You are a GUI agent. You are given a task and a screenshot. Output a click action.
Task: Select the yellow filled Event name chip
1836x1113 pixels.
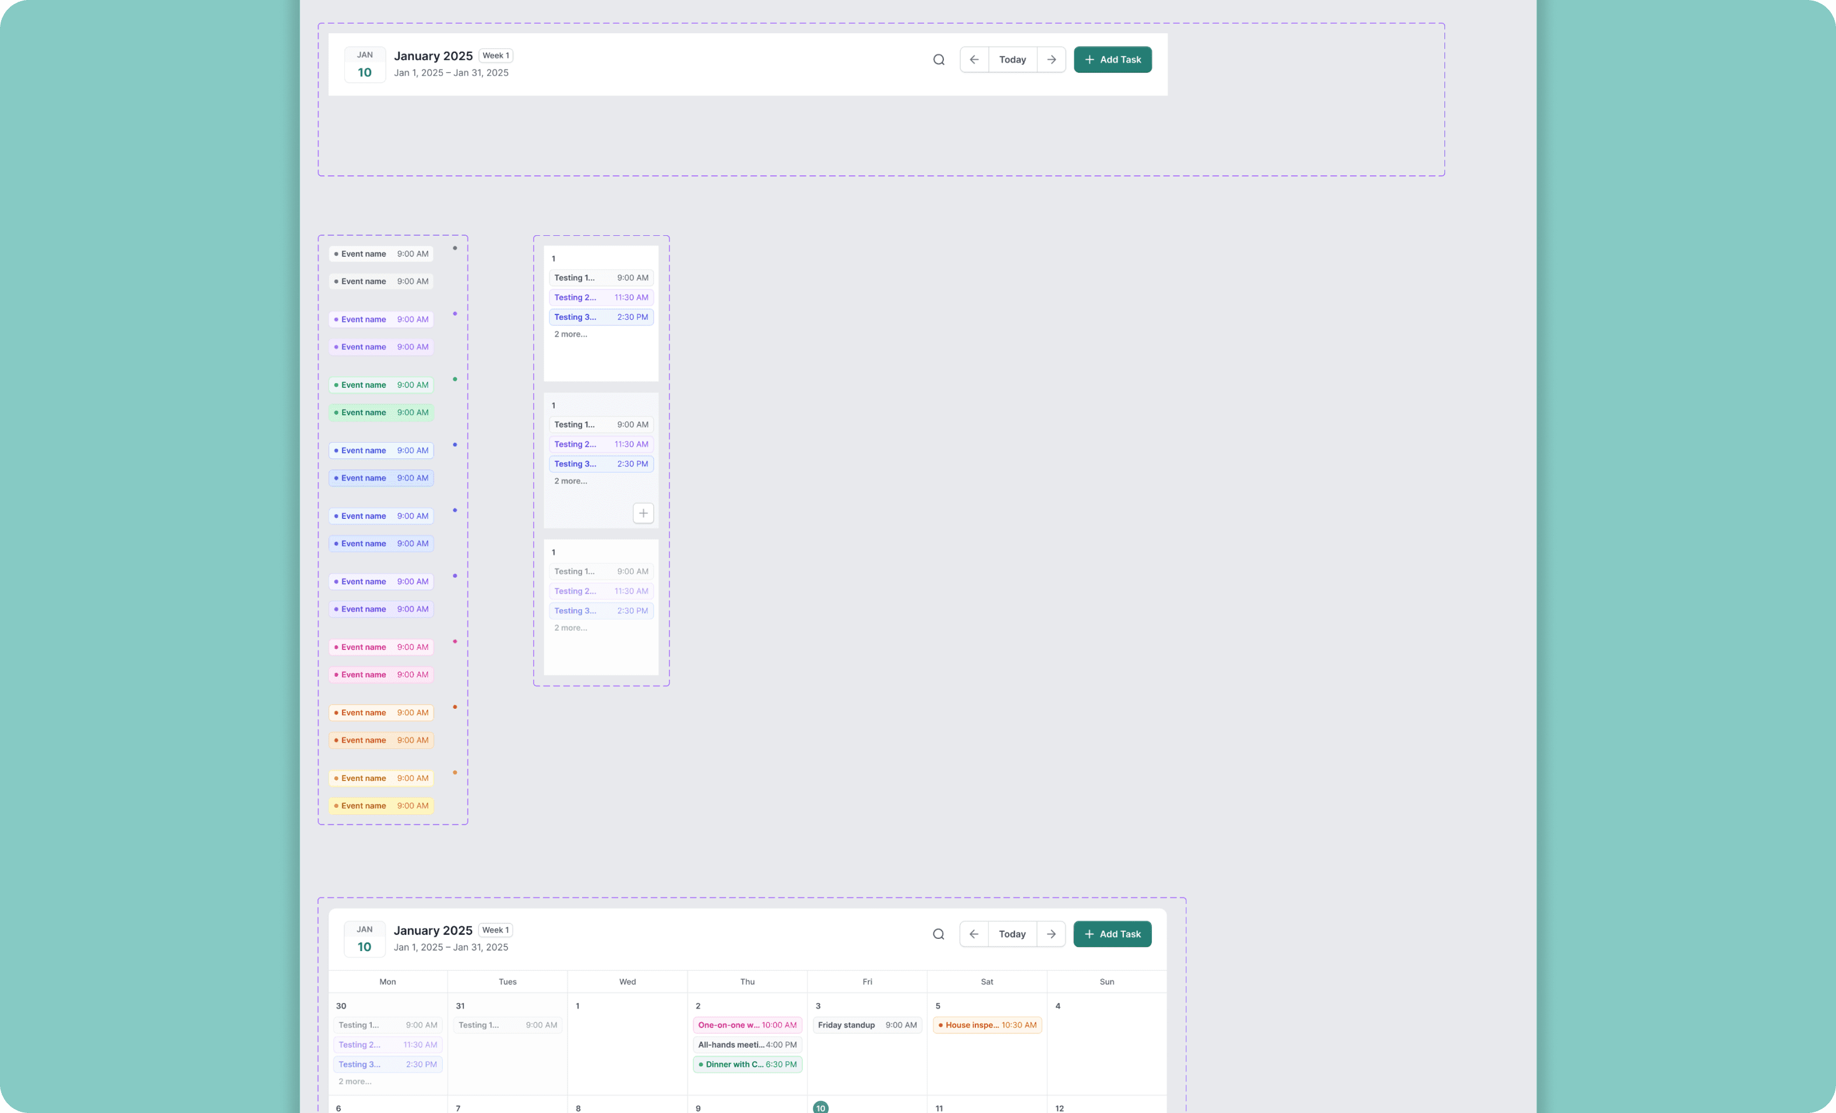(x=382, y=806)
